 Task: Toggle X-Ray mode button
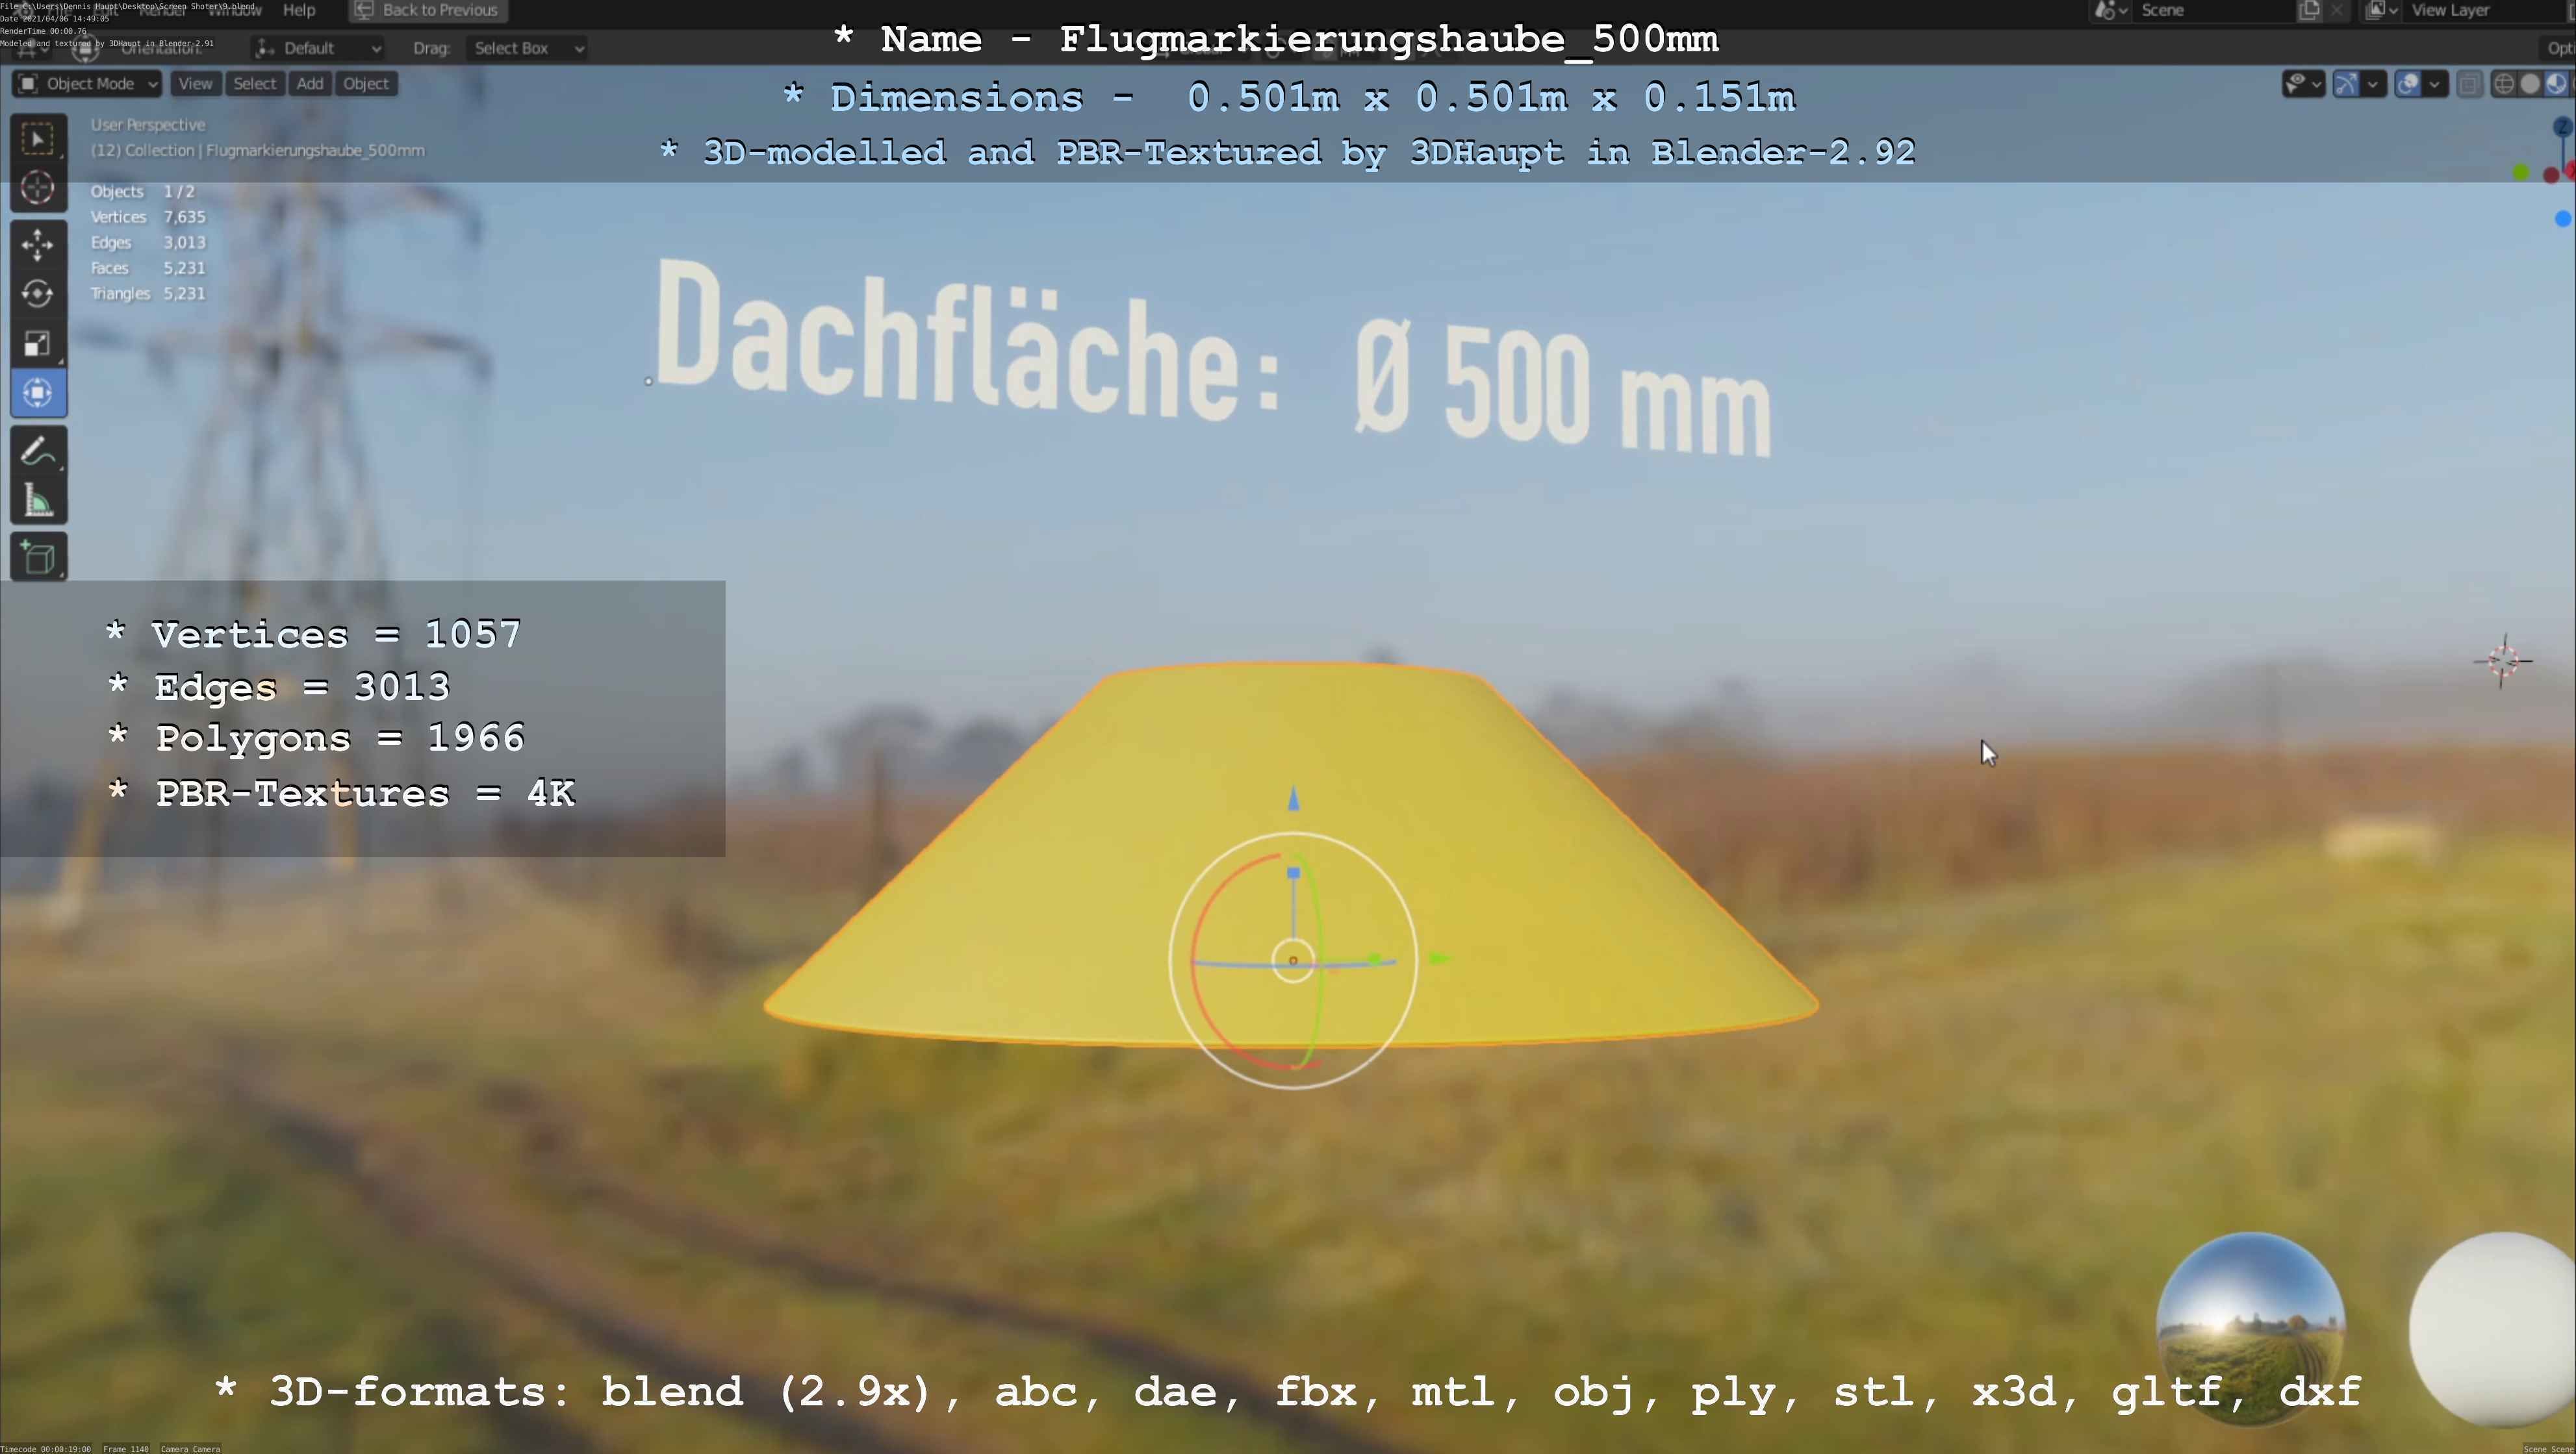2469,84
